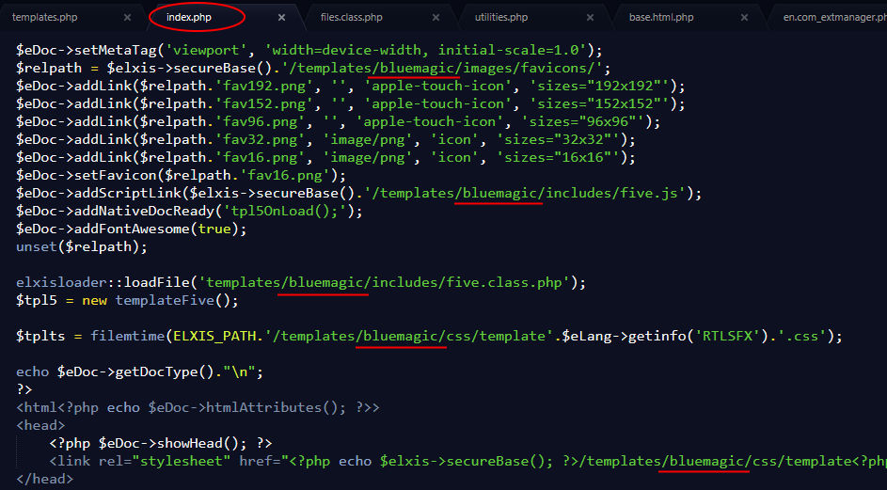887x490 pixels.
Task: Close the templates.php tab
Action: click(127, 18)
